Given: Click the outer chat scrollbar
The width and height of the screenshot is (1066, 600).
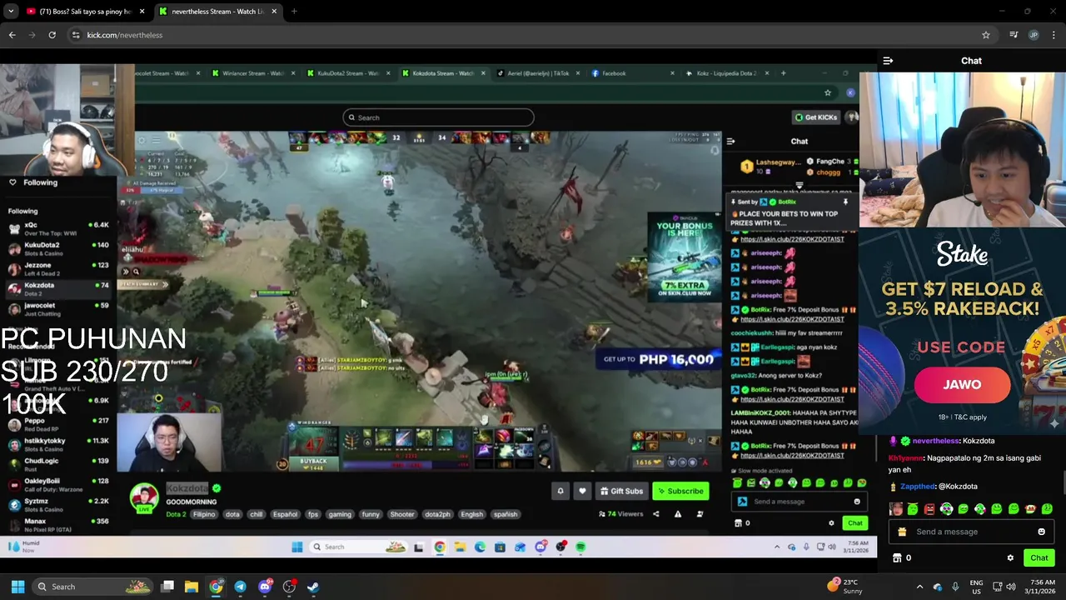Looking at the screenshot, I should click(x=1063, y=482).
